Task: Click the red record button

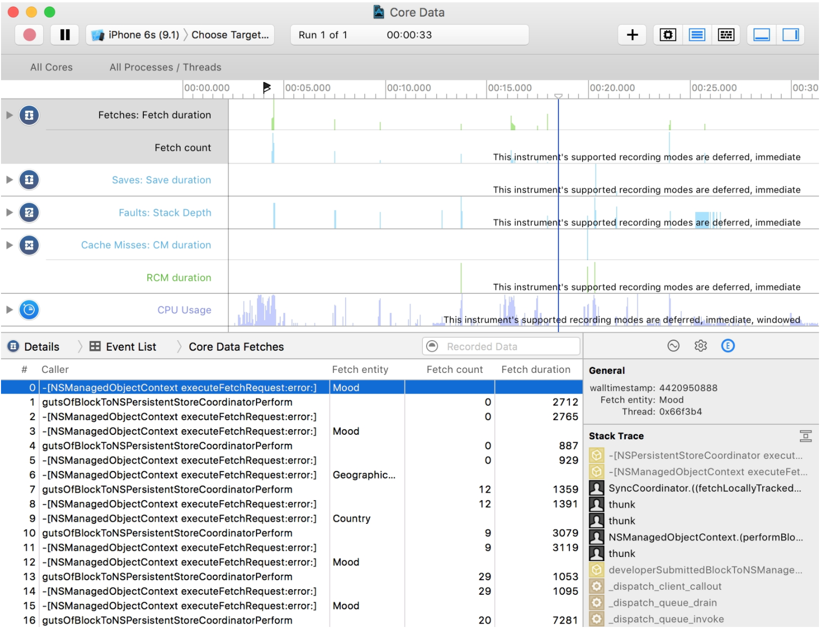Action: coord(30,35)
